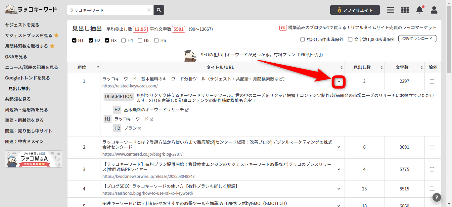
Task: Click the 2297 character count cell
Action: click(404, 81)
